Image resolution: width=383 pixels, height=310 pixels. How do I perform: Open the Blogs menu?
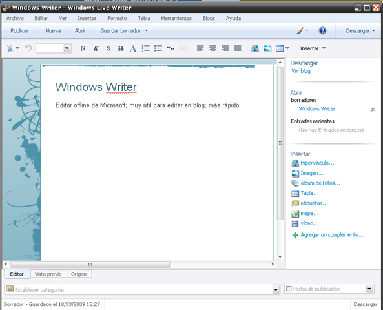click(x=209, y=18)
